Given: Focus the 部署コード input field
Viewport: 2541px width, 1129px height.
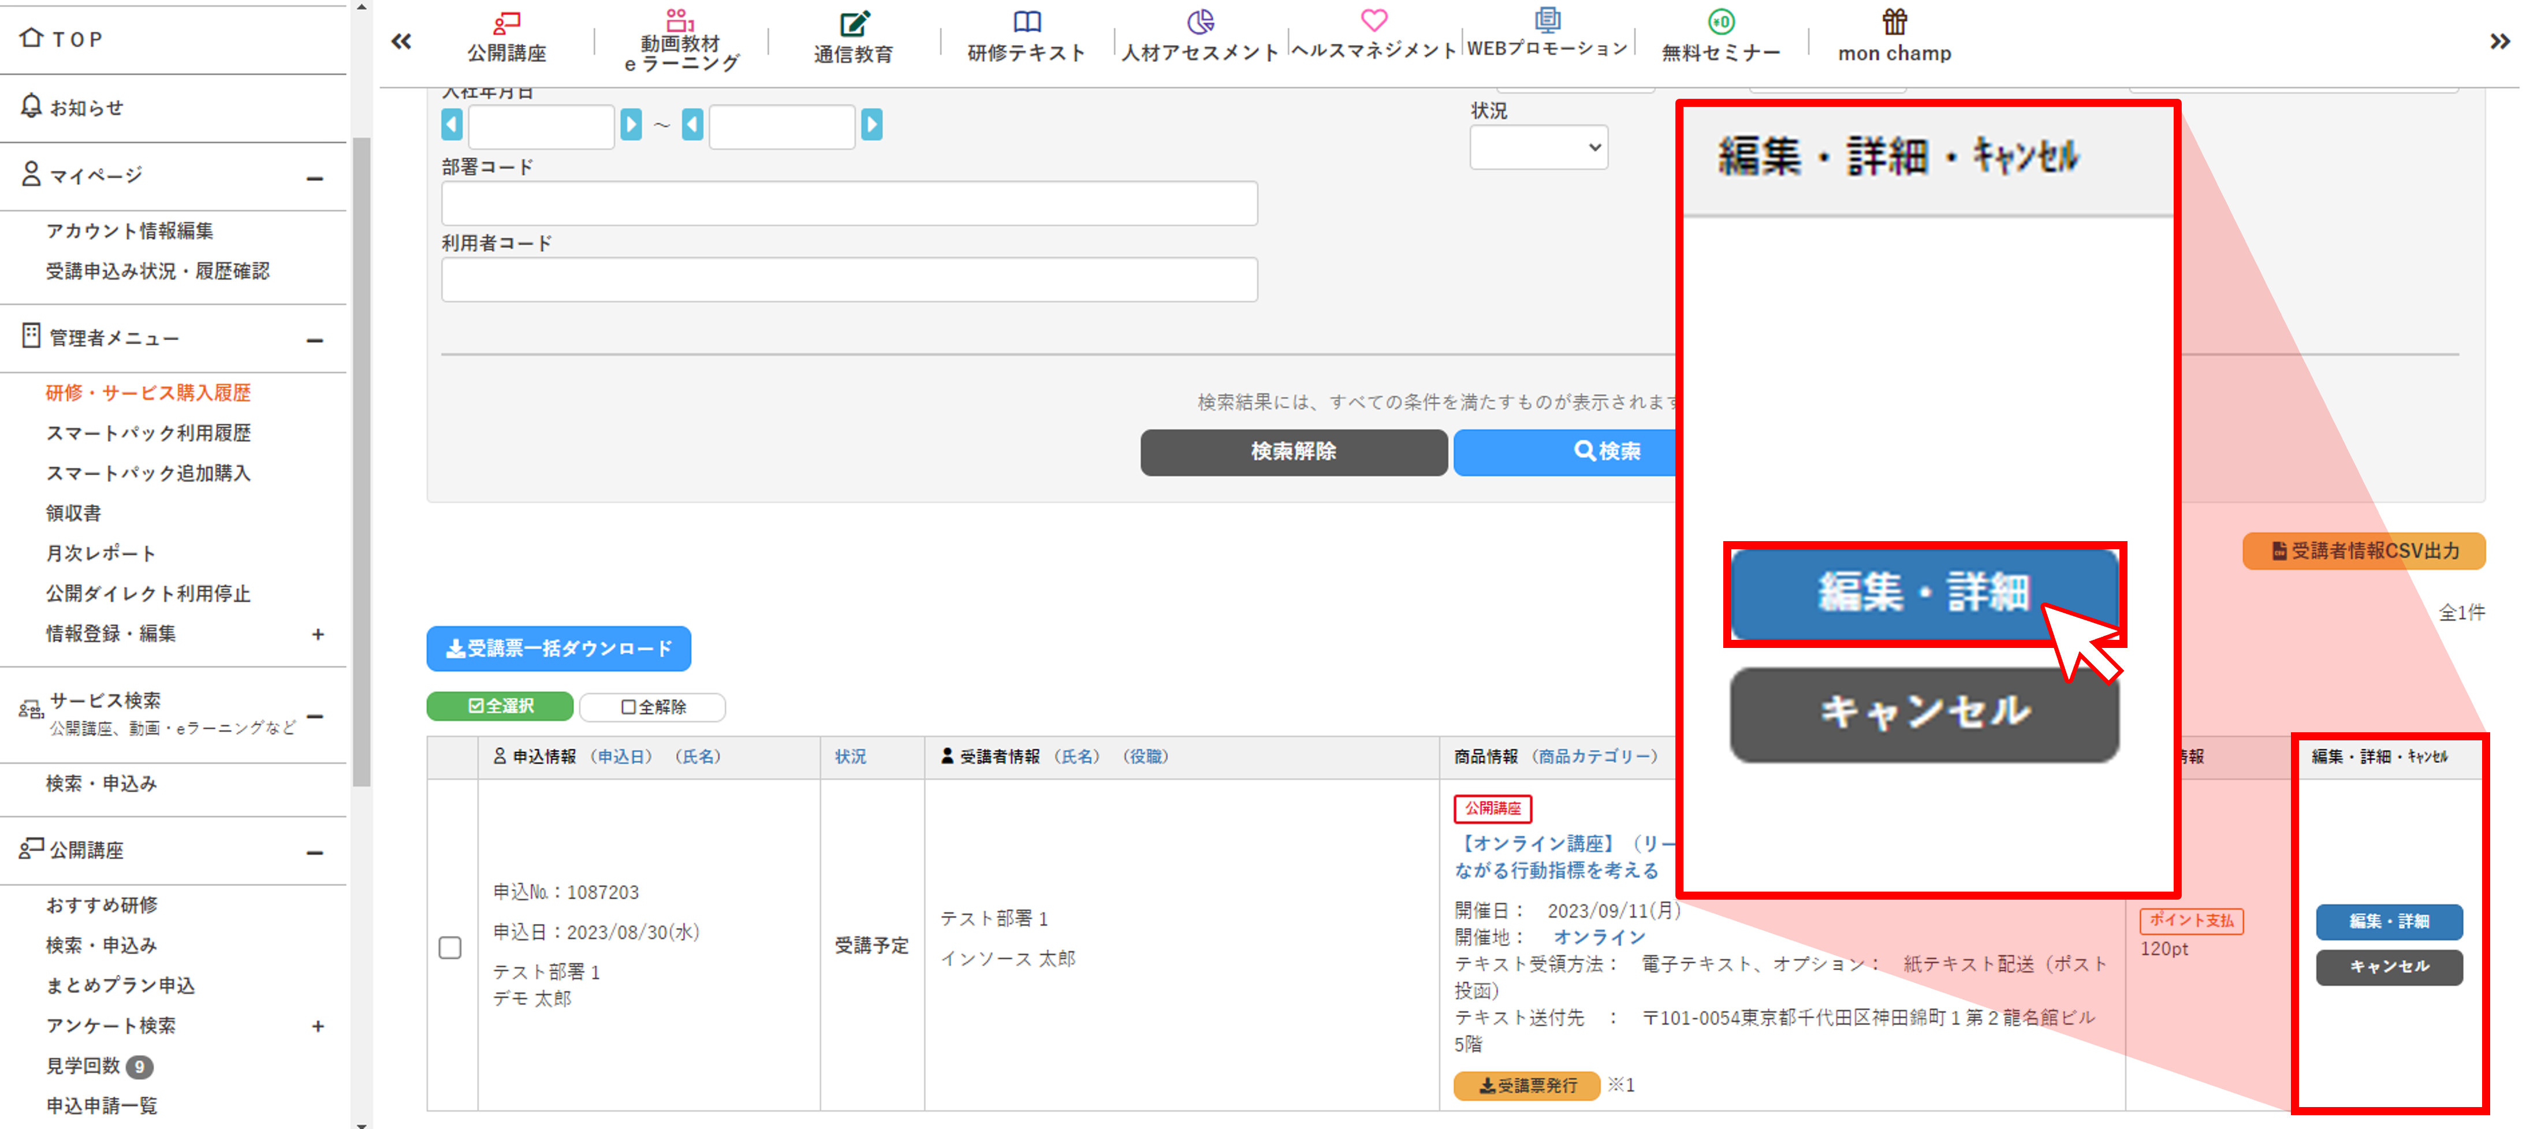Looking at the screenshot, I should 850,203.
